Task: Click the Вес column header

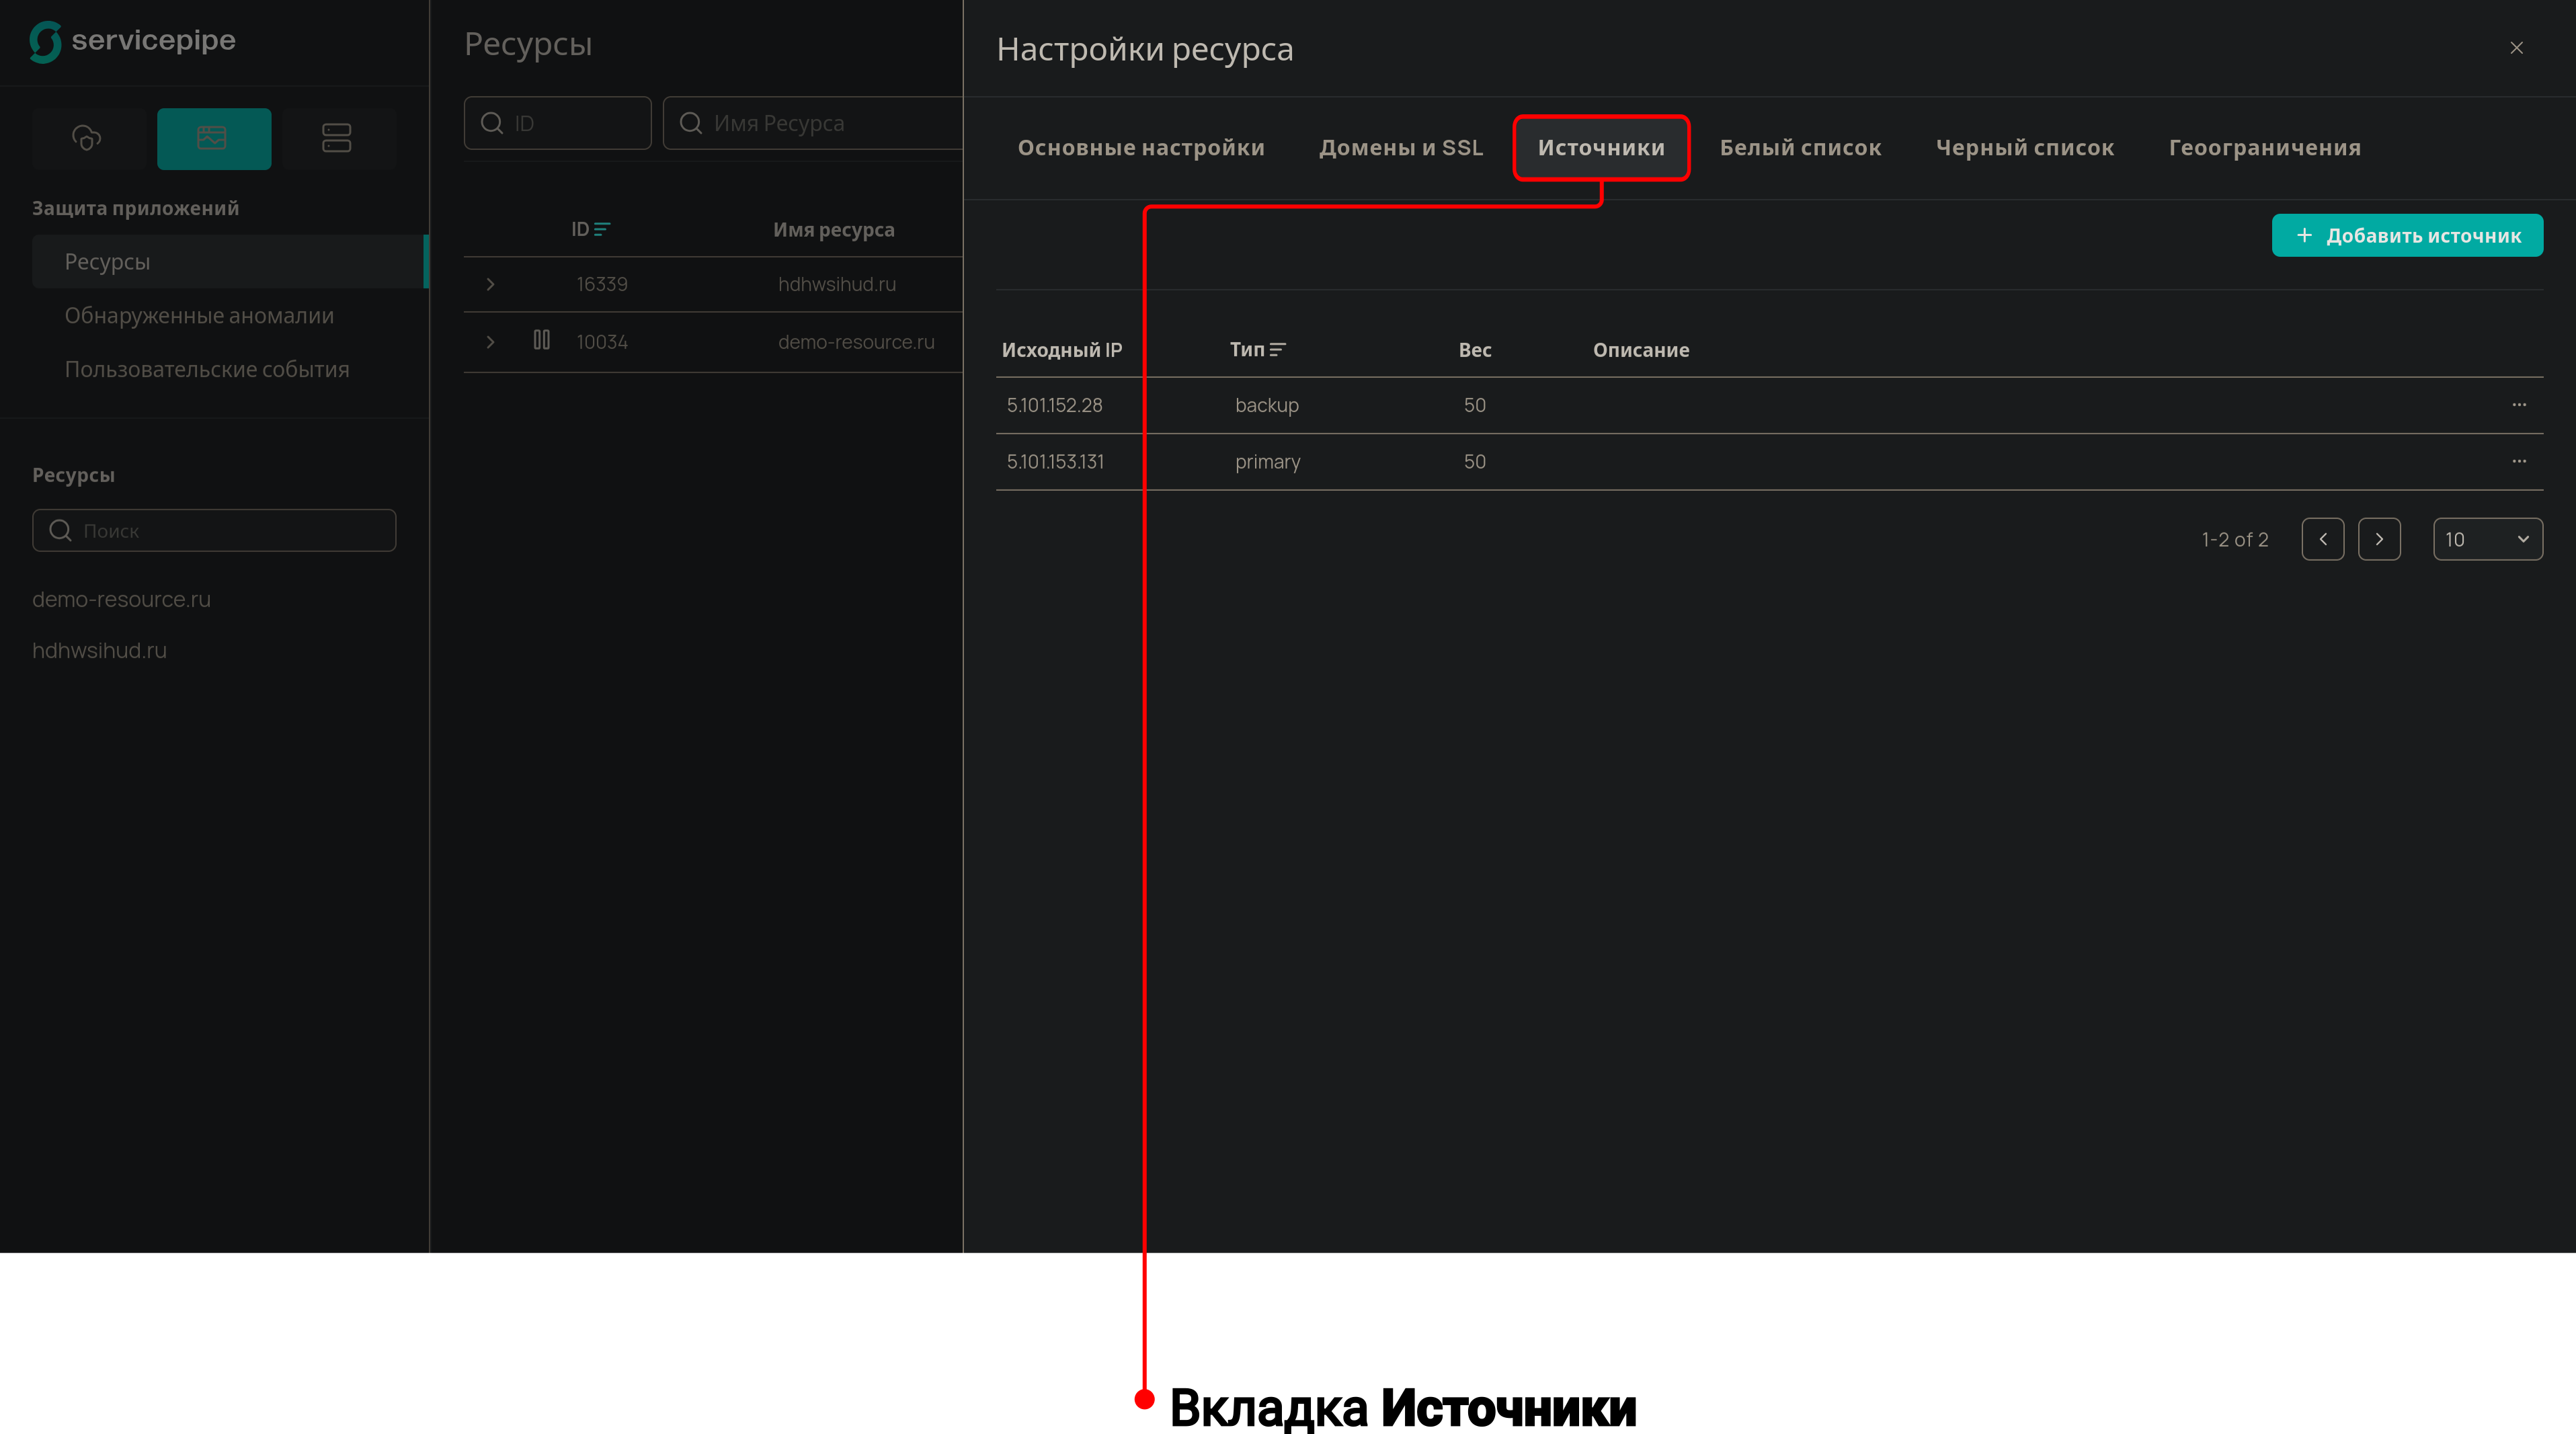Action: [x=1474, y=350]
